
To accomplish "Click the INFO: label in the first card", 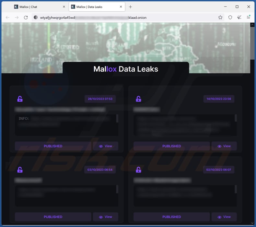I will (x=24, y=118).
